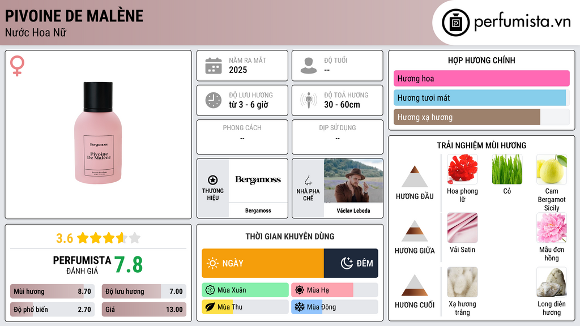
Task: Click the Hương hoa accord bar
Action: pyautogui.click(x=481, y=78)
